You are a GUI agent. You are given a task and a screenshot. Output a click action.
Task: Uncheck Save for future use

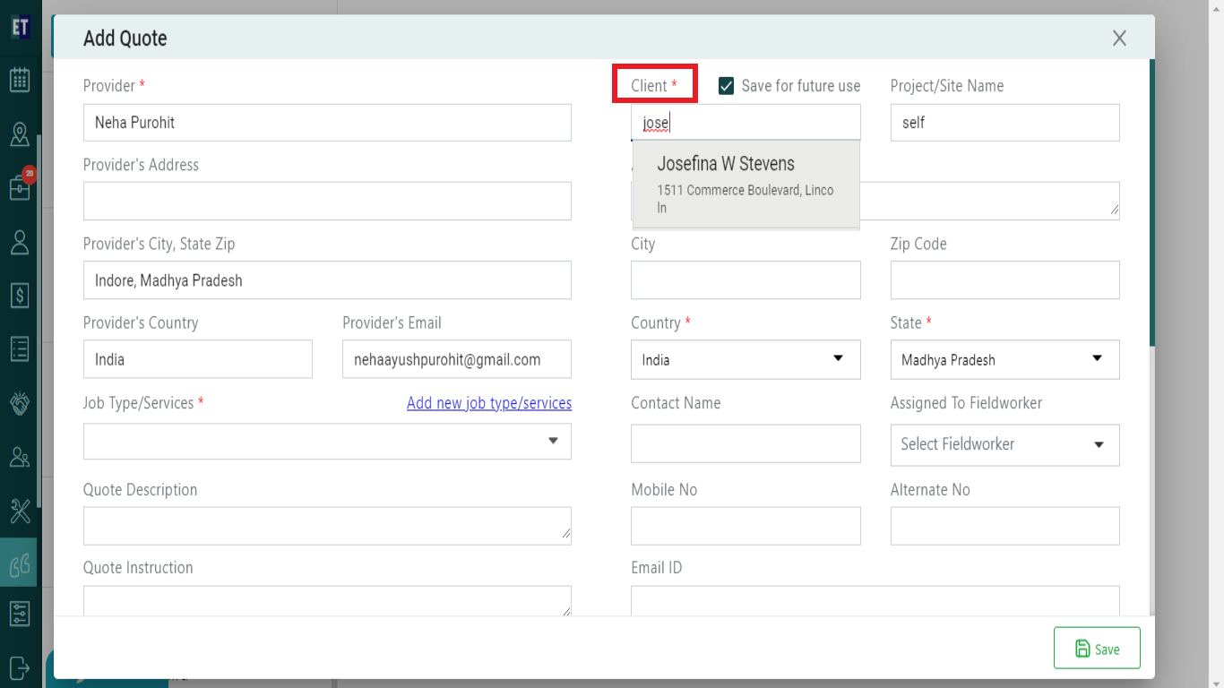727,86
